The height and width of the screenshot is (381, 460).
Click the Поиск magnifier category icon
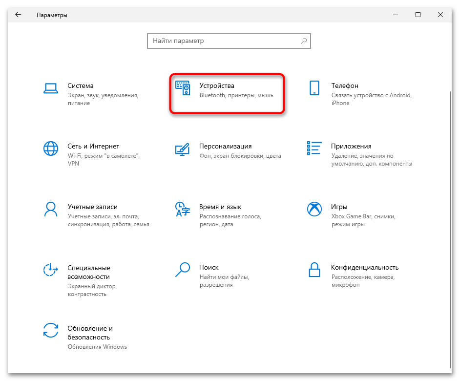click(x=183, y=270)
